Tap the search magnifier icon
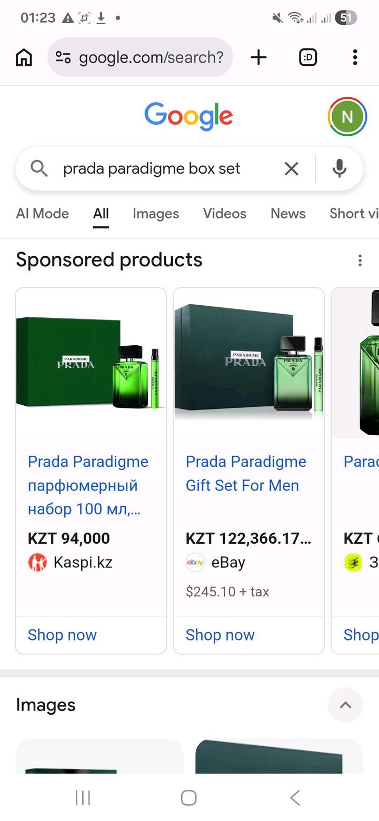 [39, 168]
